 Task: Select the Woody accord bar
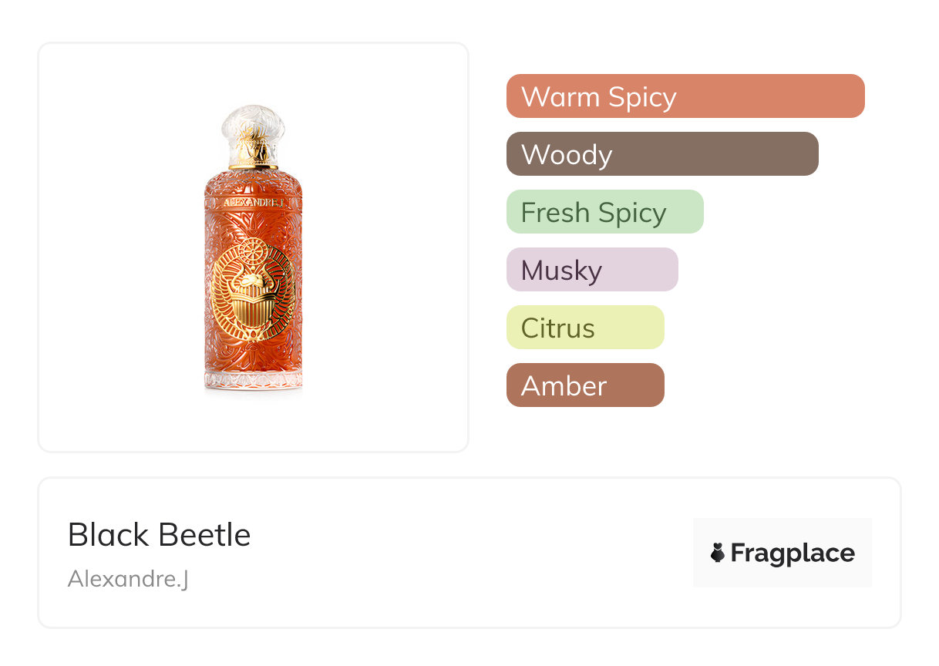tap(661, 154)
